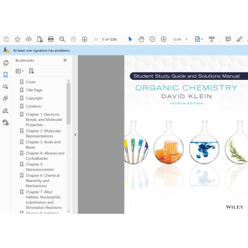Click the upload to cloud icon

(x=29, y=39)
